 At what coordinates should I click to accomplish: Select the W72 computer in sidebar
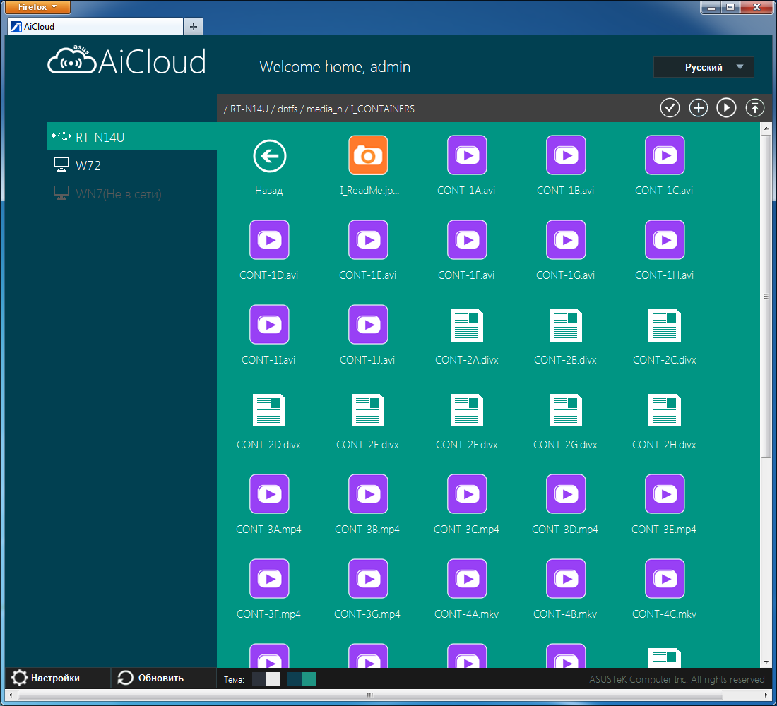(132, 165)
